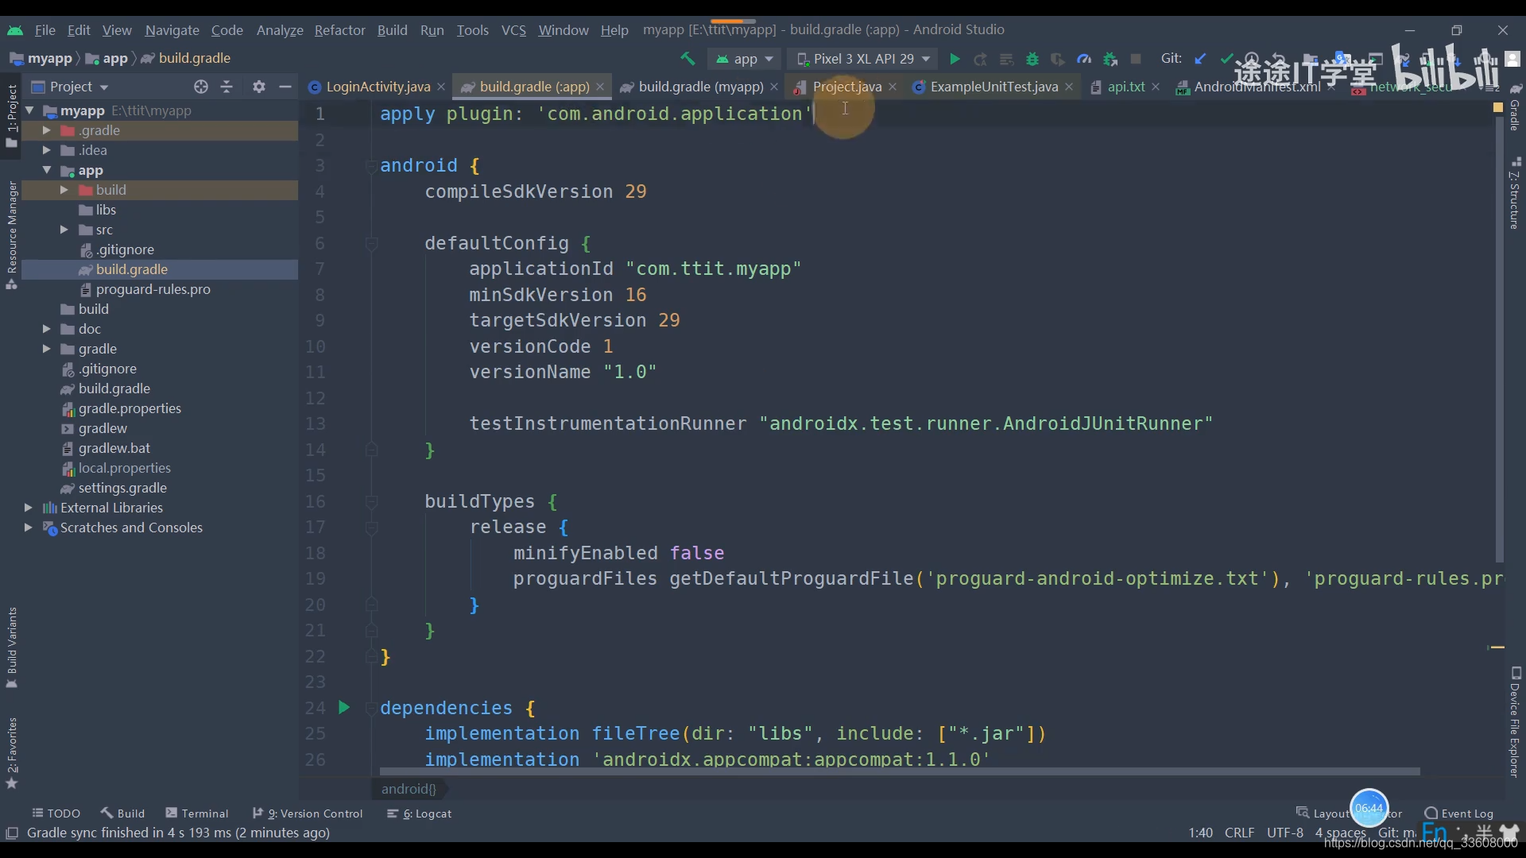The image size is (1526, 858).
Task: Attach debugger to Android process icon
Action: (1110, 59)
